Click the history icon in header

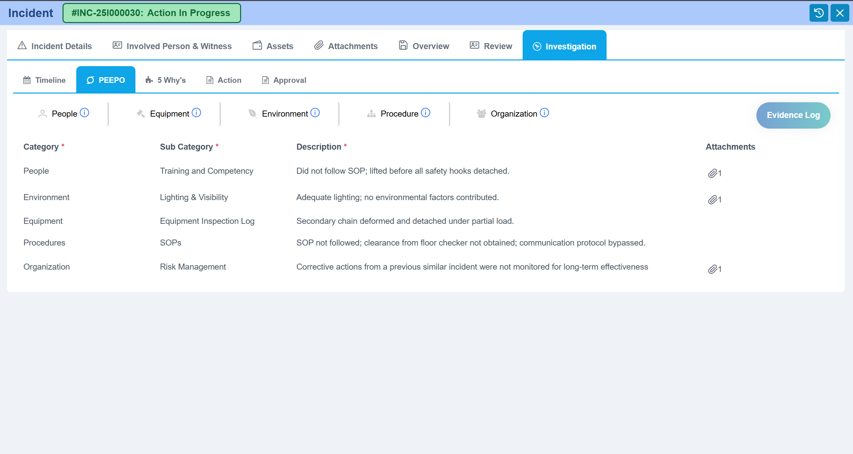point(818,13)
